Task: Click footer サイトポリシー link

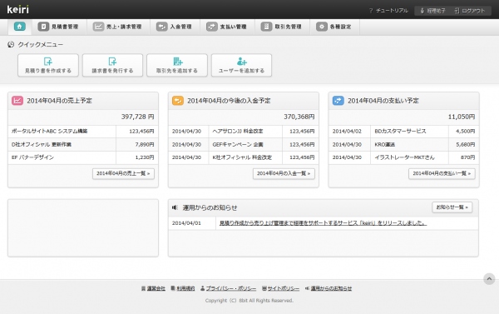Action: coord(284,288)
